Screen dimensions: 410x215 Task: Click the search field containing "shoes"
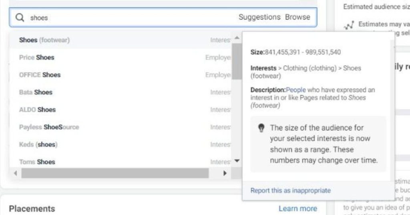tap(163, 17)
